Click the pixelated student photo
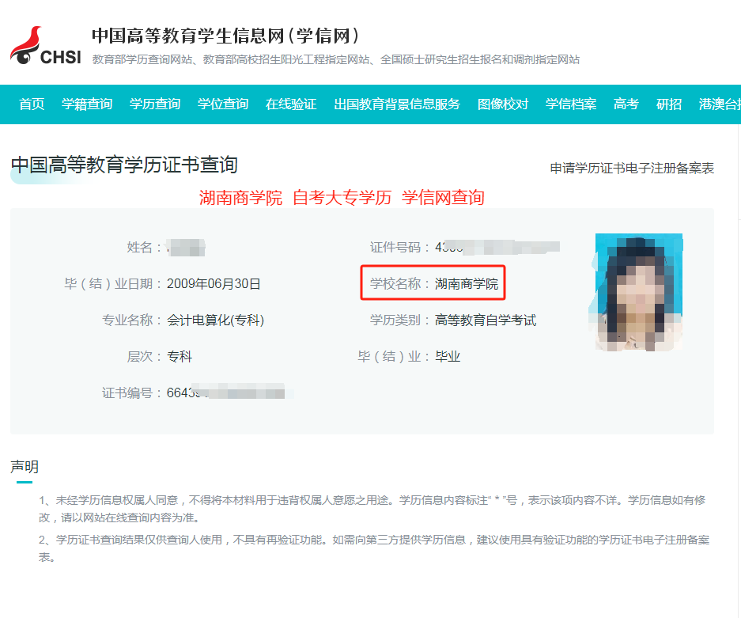This screenshot has width=741, height=618. click(x=636, y=292)
